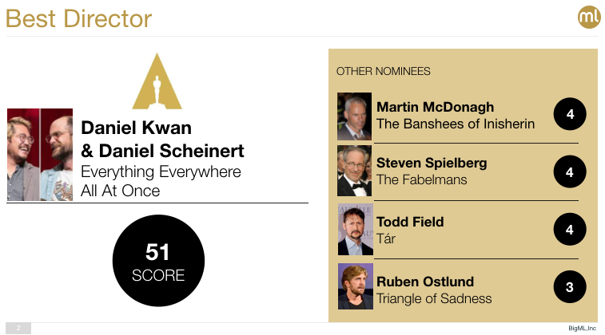Click the Daniel Kwan & Daniel Scheinert name
This screenshot has width=605, height=335.
tap(162, 140)
